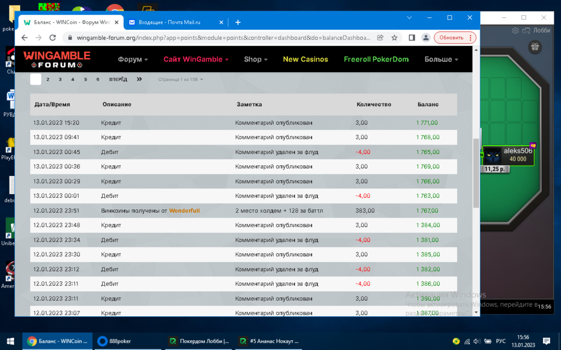Reload the page with browser refresh icon
Viewport: 561px width, 350px height.
tap(53, 38)
